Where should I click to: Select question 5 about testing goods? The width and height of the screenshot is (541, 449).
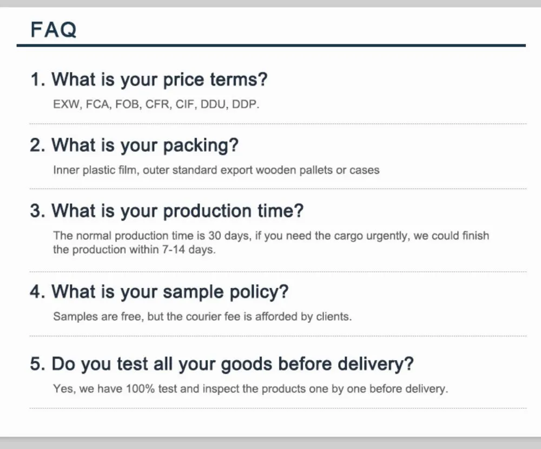(222, 363)
